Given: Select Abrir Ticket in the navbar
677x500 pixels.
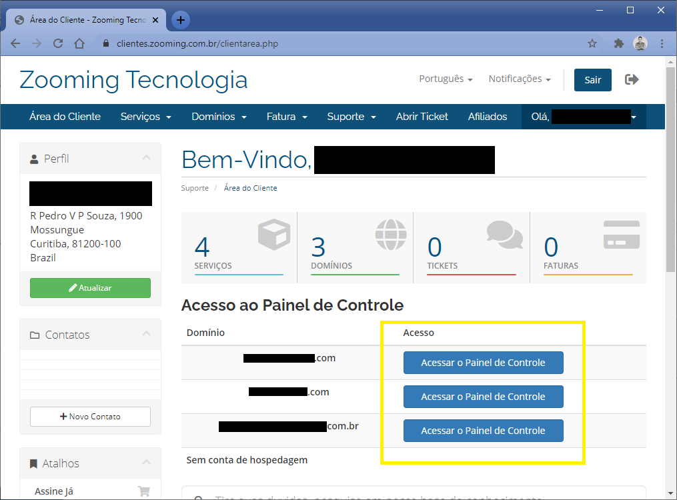Looking at the screenshot, I should click(422, 117).
